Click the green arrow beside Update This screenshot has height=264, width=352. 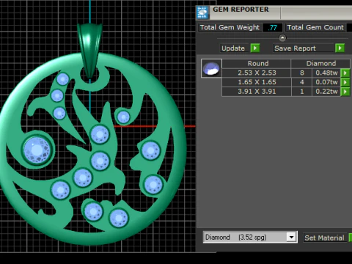(x=255, y=48)
